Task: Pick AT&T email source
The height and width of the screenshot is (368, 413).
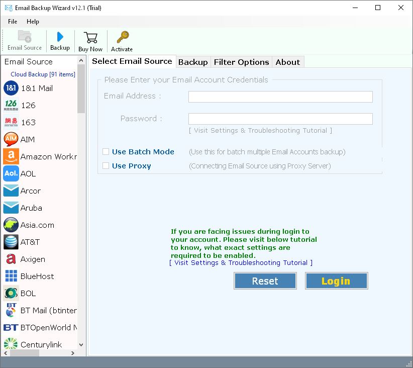Action: point(28,242)
